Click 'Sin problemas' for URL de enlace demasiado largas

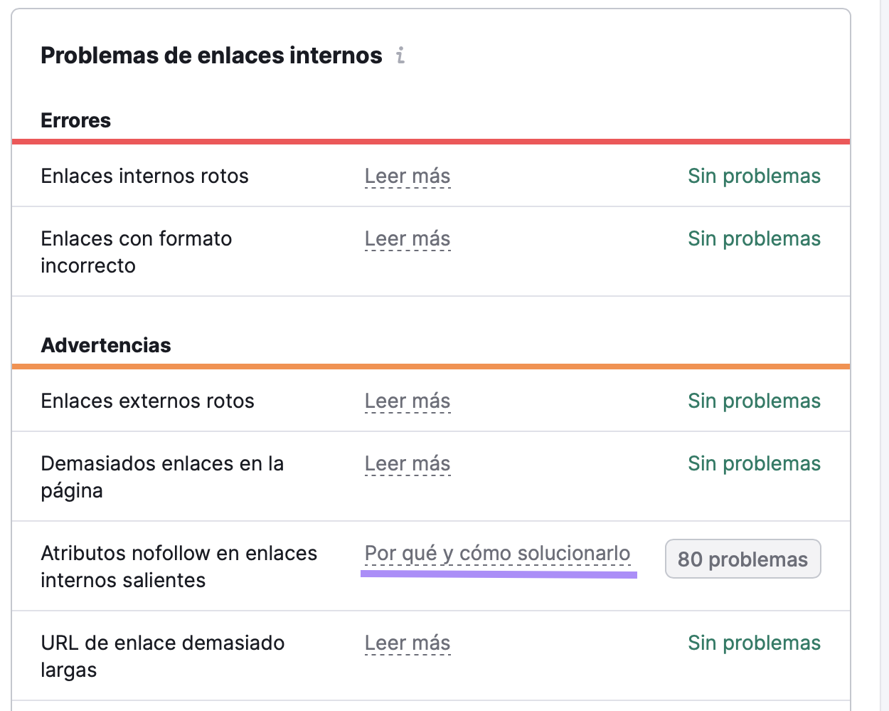754,643
